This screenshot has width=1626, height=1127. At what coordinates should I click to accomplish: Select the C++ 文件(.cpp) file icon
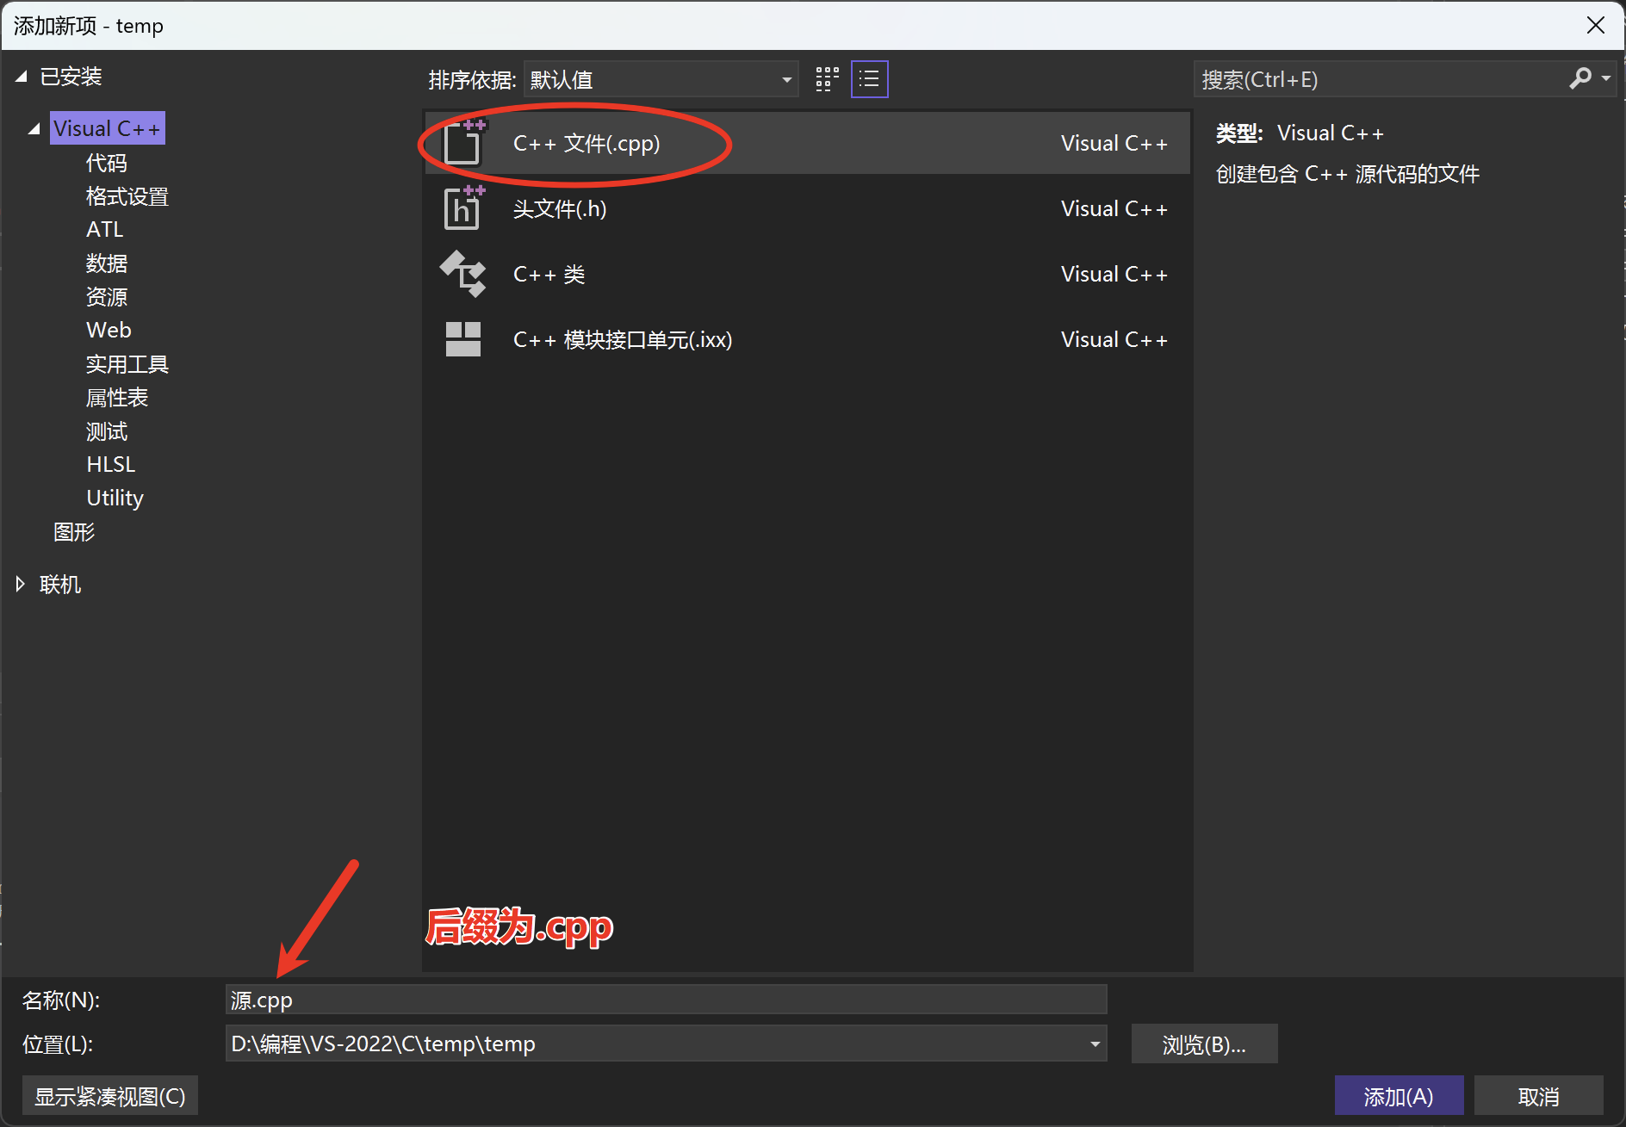[x=464, y=142]
